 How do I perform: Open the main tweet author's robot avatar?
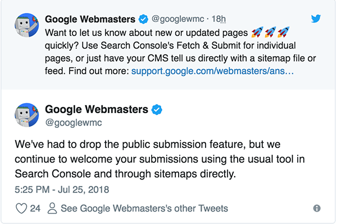coord(26,115)
